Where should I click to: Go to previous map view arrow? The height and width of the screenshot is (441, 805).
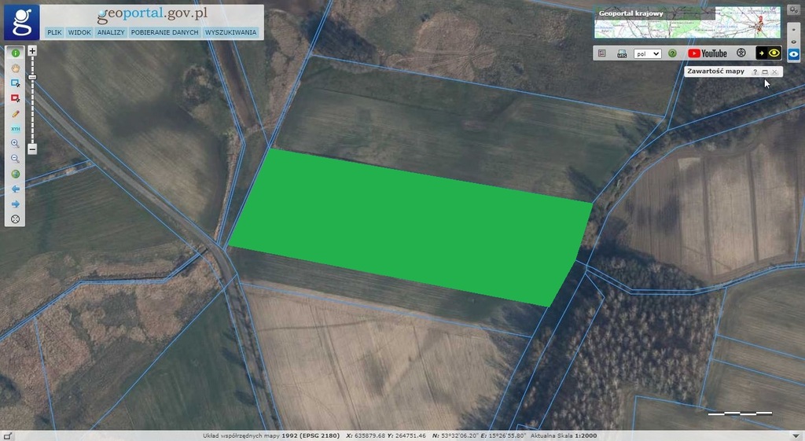pyautogui.click(x=15, y=189)
